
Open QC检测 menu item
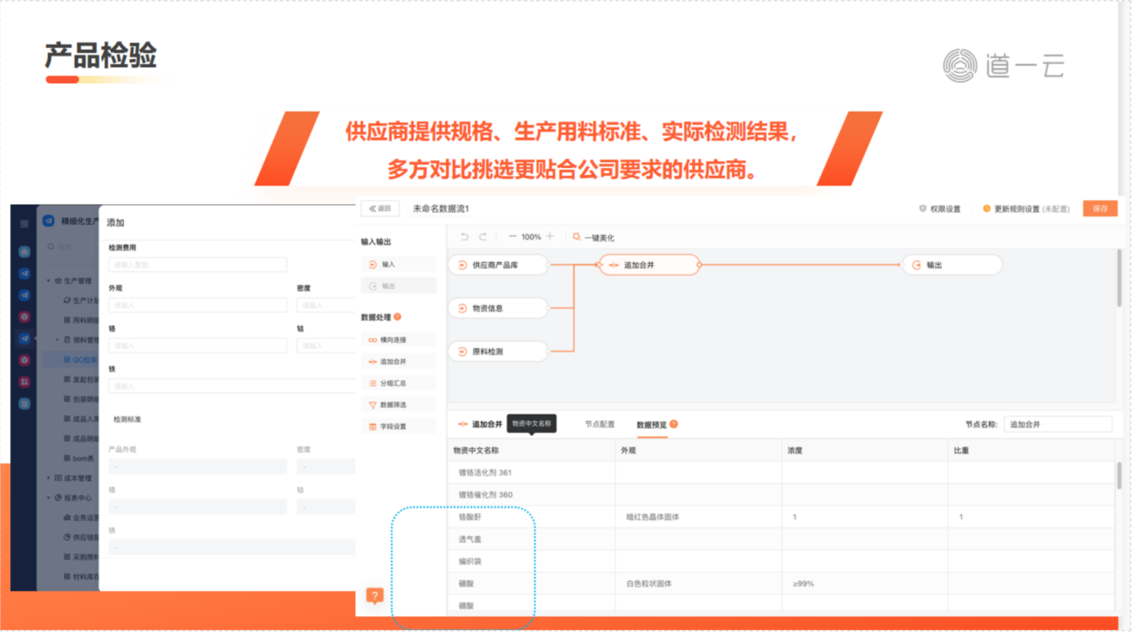(x=80, y=360)
